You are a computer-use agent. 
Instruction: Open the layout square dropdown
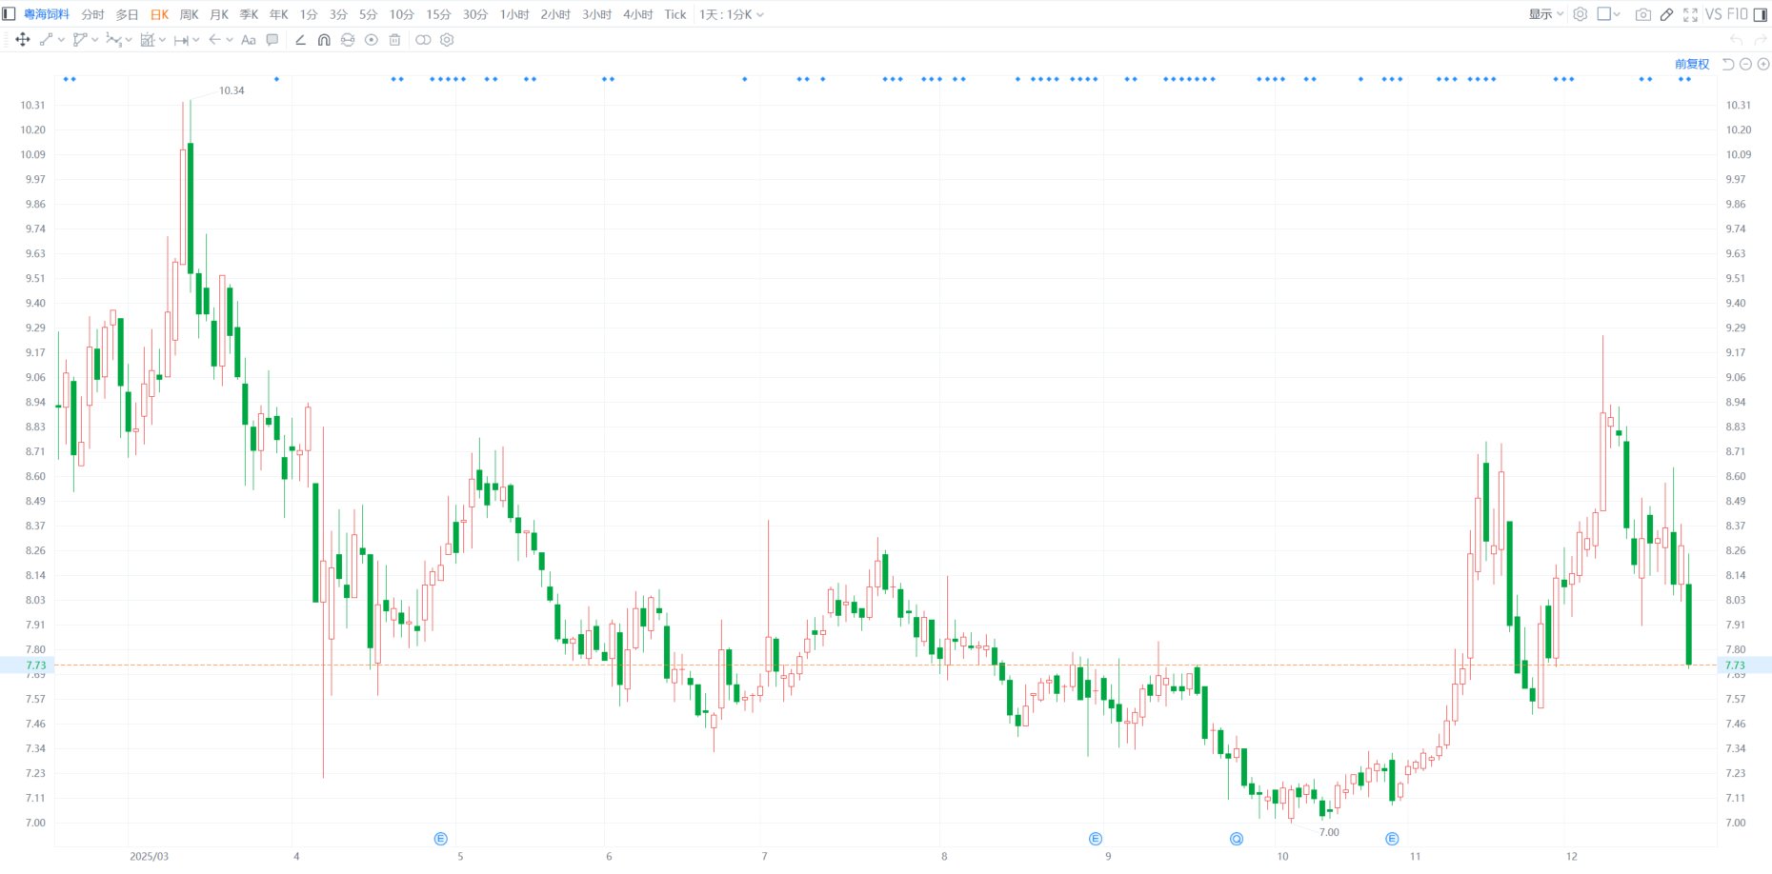tap(1609, 14)
